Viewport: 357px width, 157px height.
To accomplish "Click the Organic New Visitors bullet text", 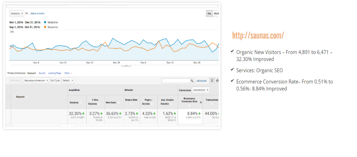I will click(x=284, y=56).
